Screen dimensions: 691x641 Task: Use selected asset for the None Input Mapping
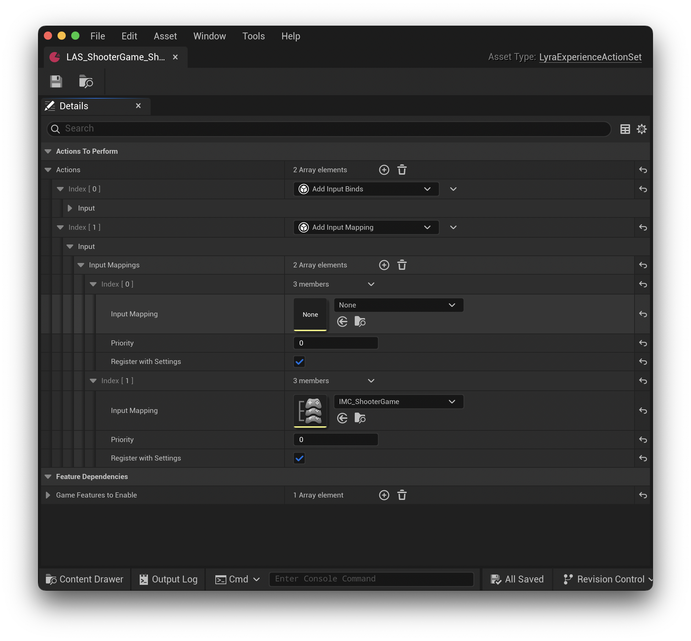click(342, 322)
